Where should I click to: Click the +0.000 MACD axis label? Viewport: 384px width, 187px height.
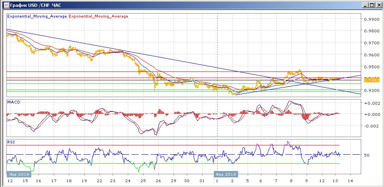point(371,115)
